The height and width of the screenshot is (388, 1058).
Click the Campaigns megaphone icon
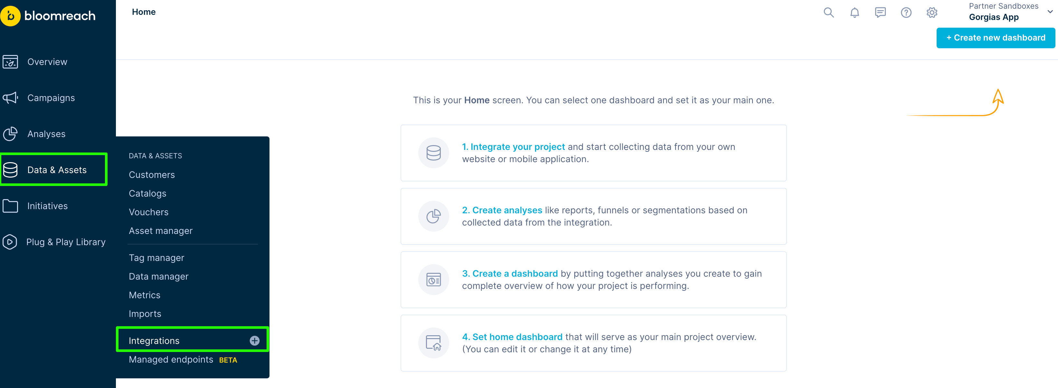(x=10, y=98)
